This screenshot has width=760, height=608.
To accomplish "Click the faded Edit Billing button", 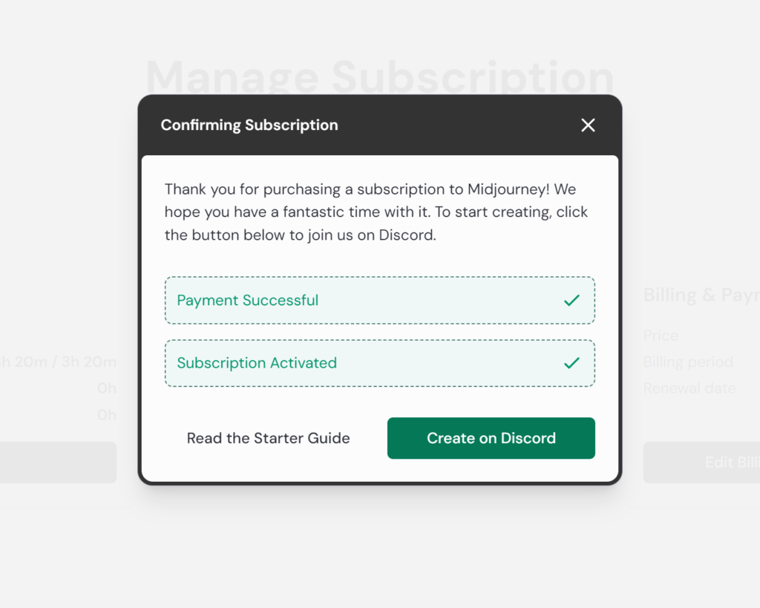I will [x=701, y=462].
